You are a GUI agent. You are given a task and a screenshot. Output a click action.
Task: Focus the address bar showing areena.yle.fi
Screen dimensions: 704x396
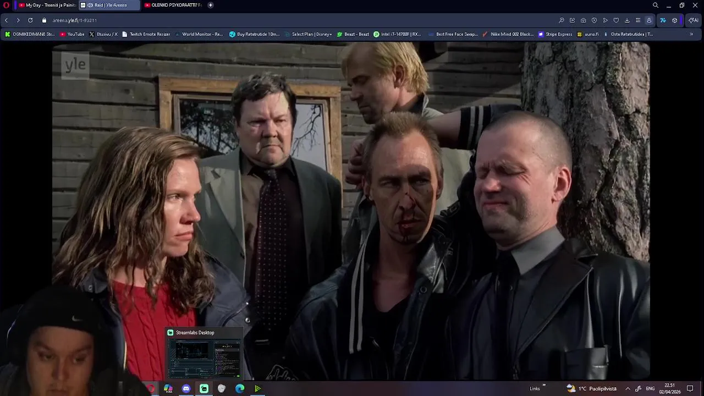click(x=297, y=20)
